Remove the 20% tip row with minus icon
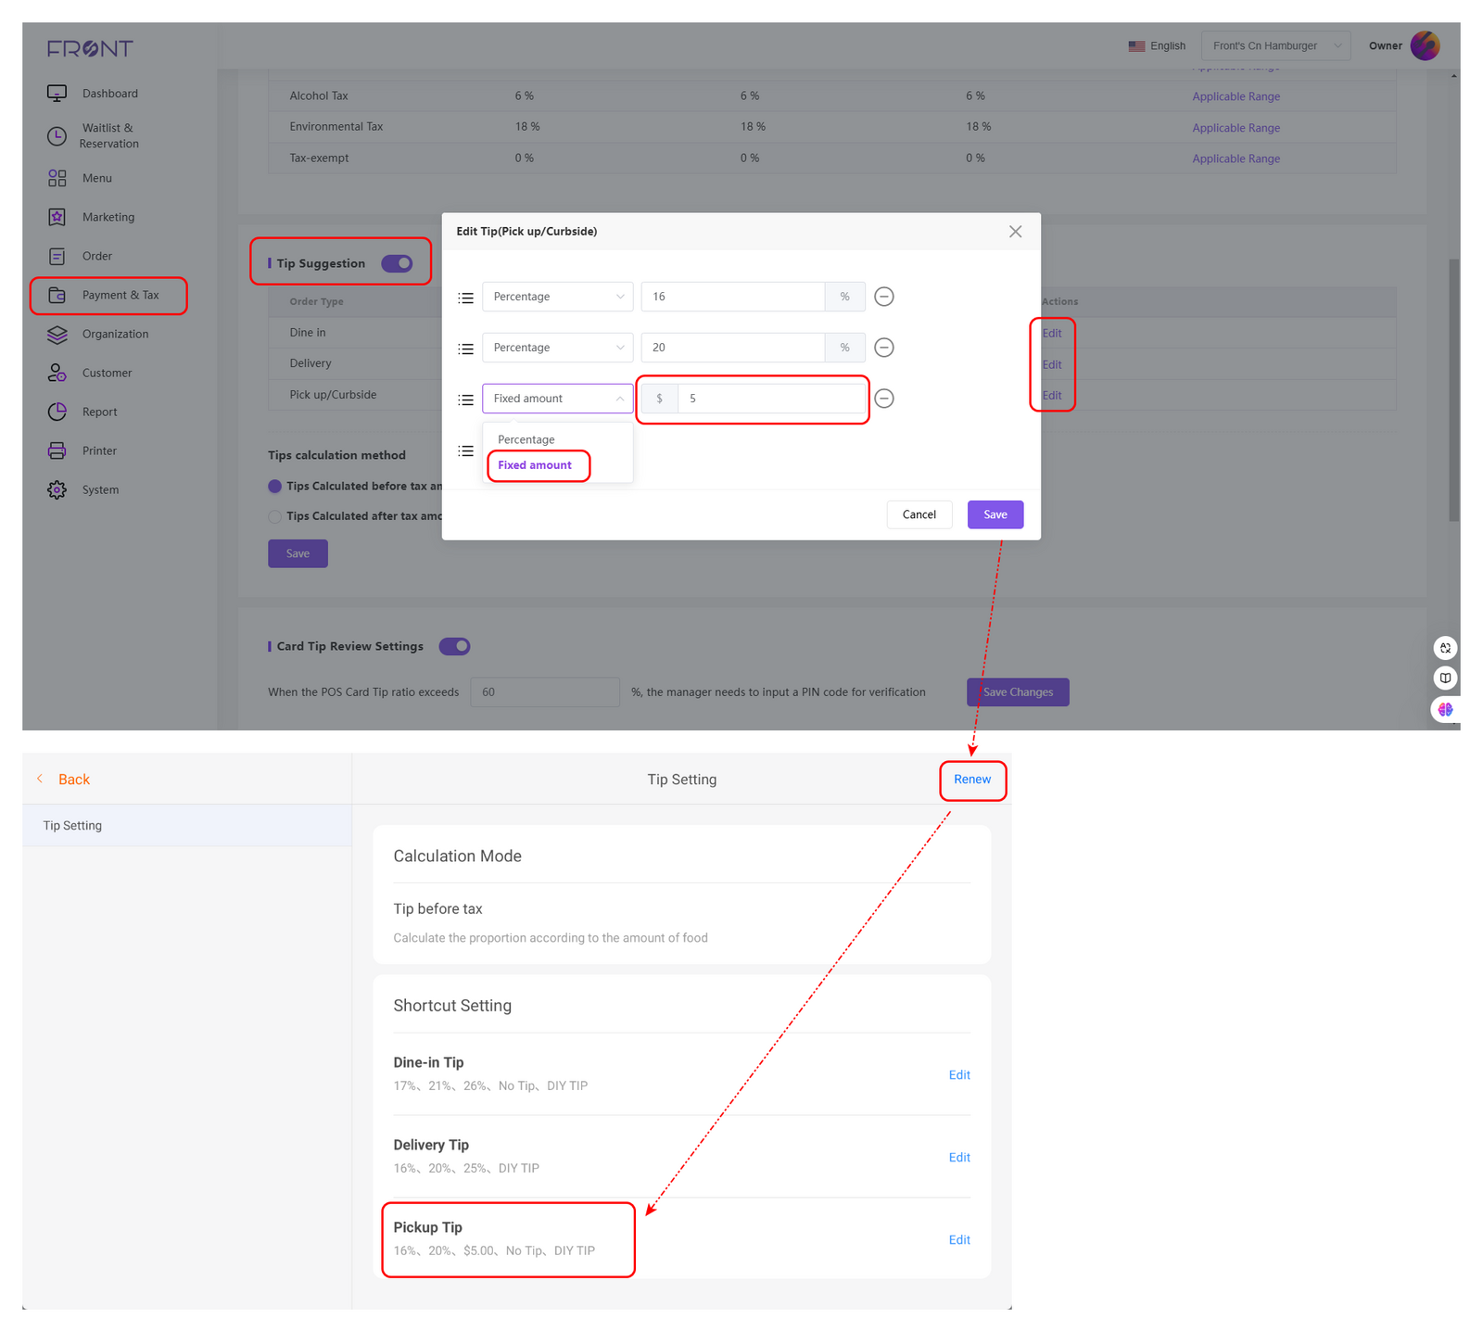 883,348
